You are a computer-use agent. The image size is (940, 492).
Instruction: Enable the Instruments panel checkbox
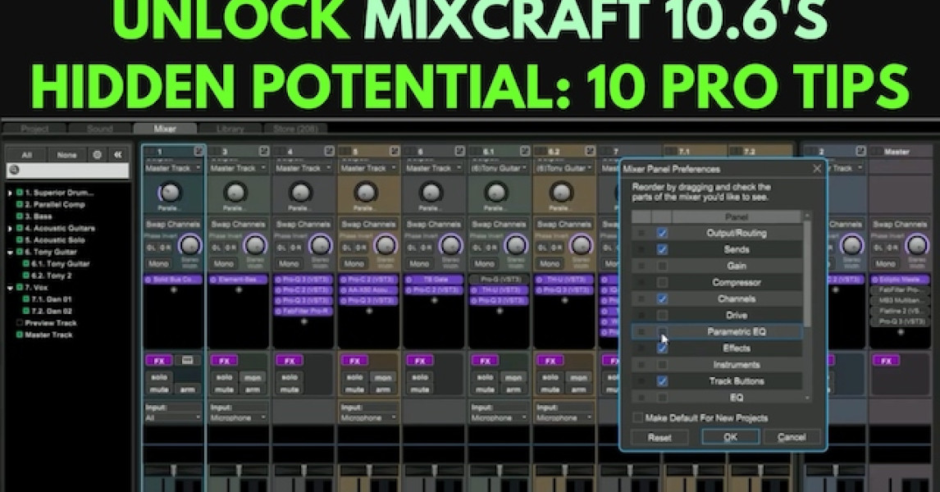662,364
